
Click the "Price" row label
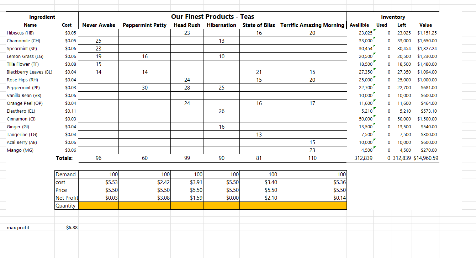(67, 190)
